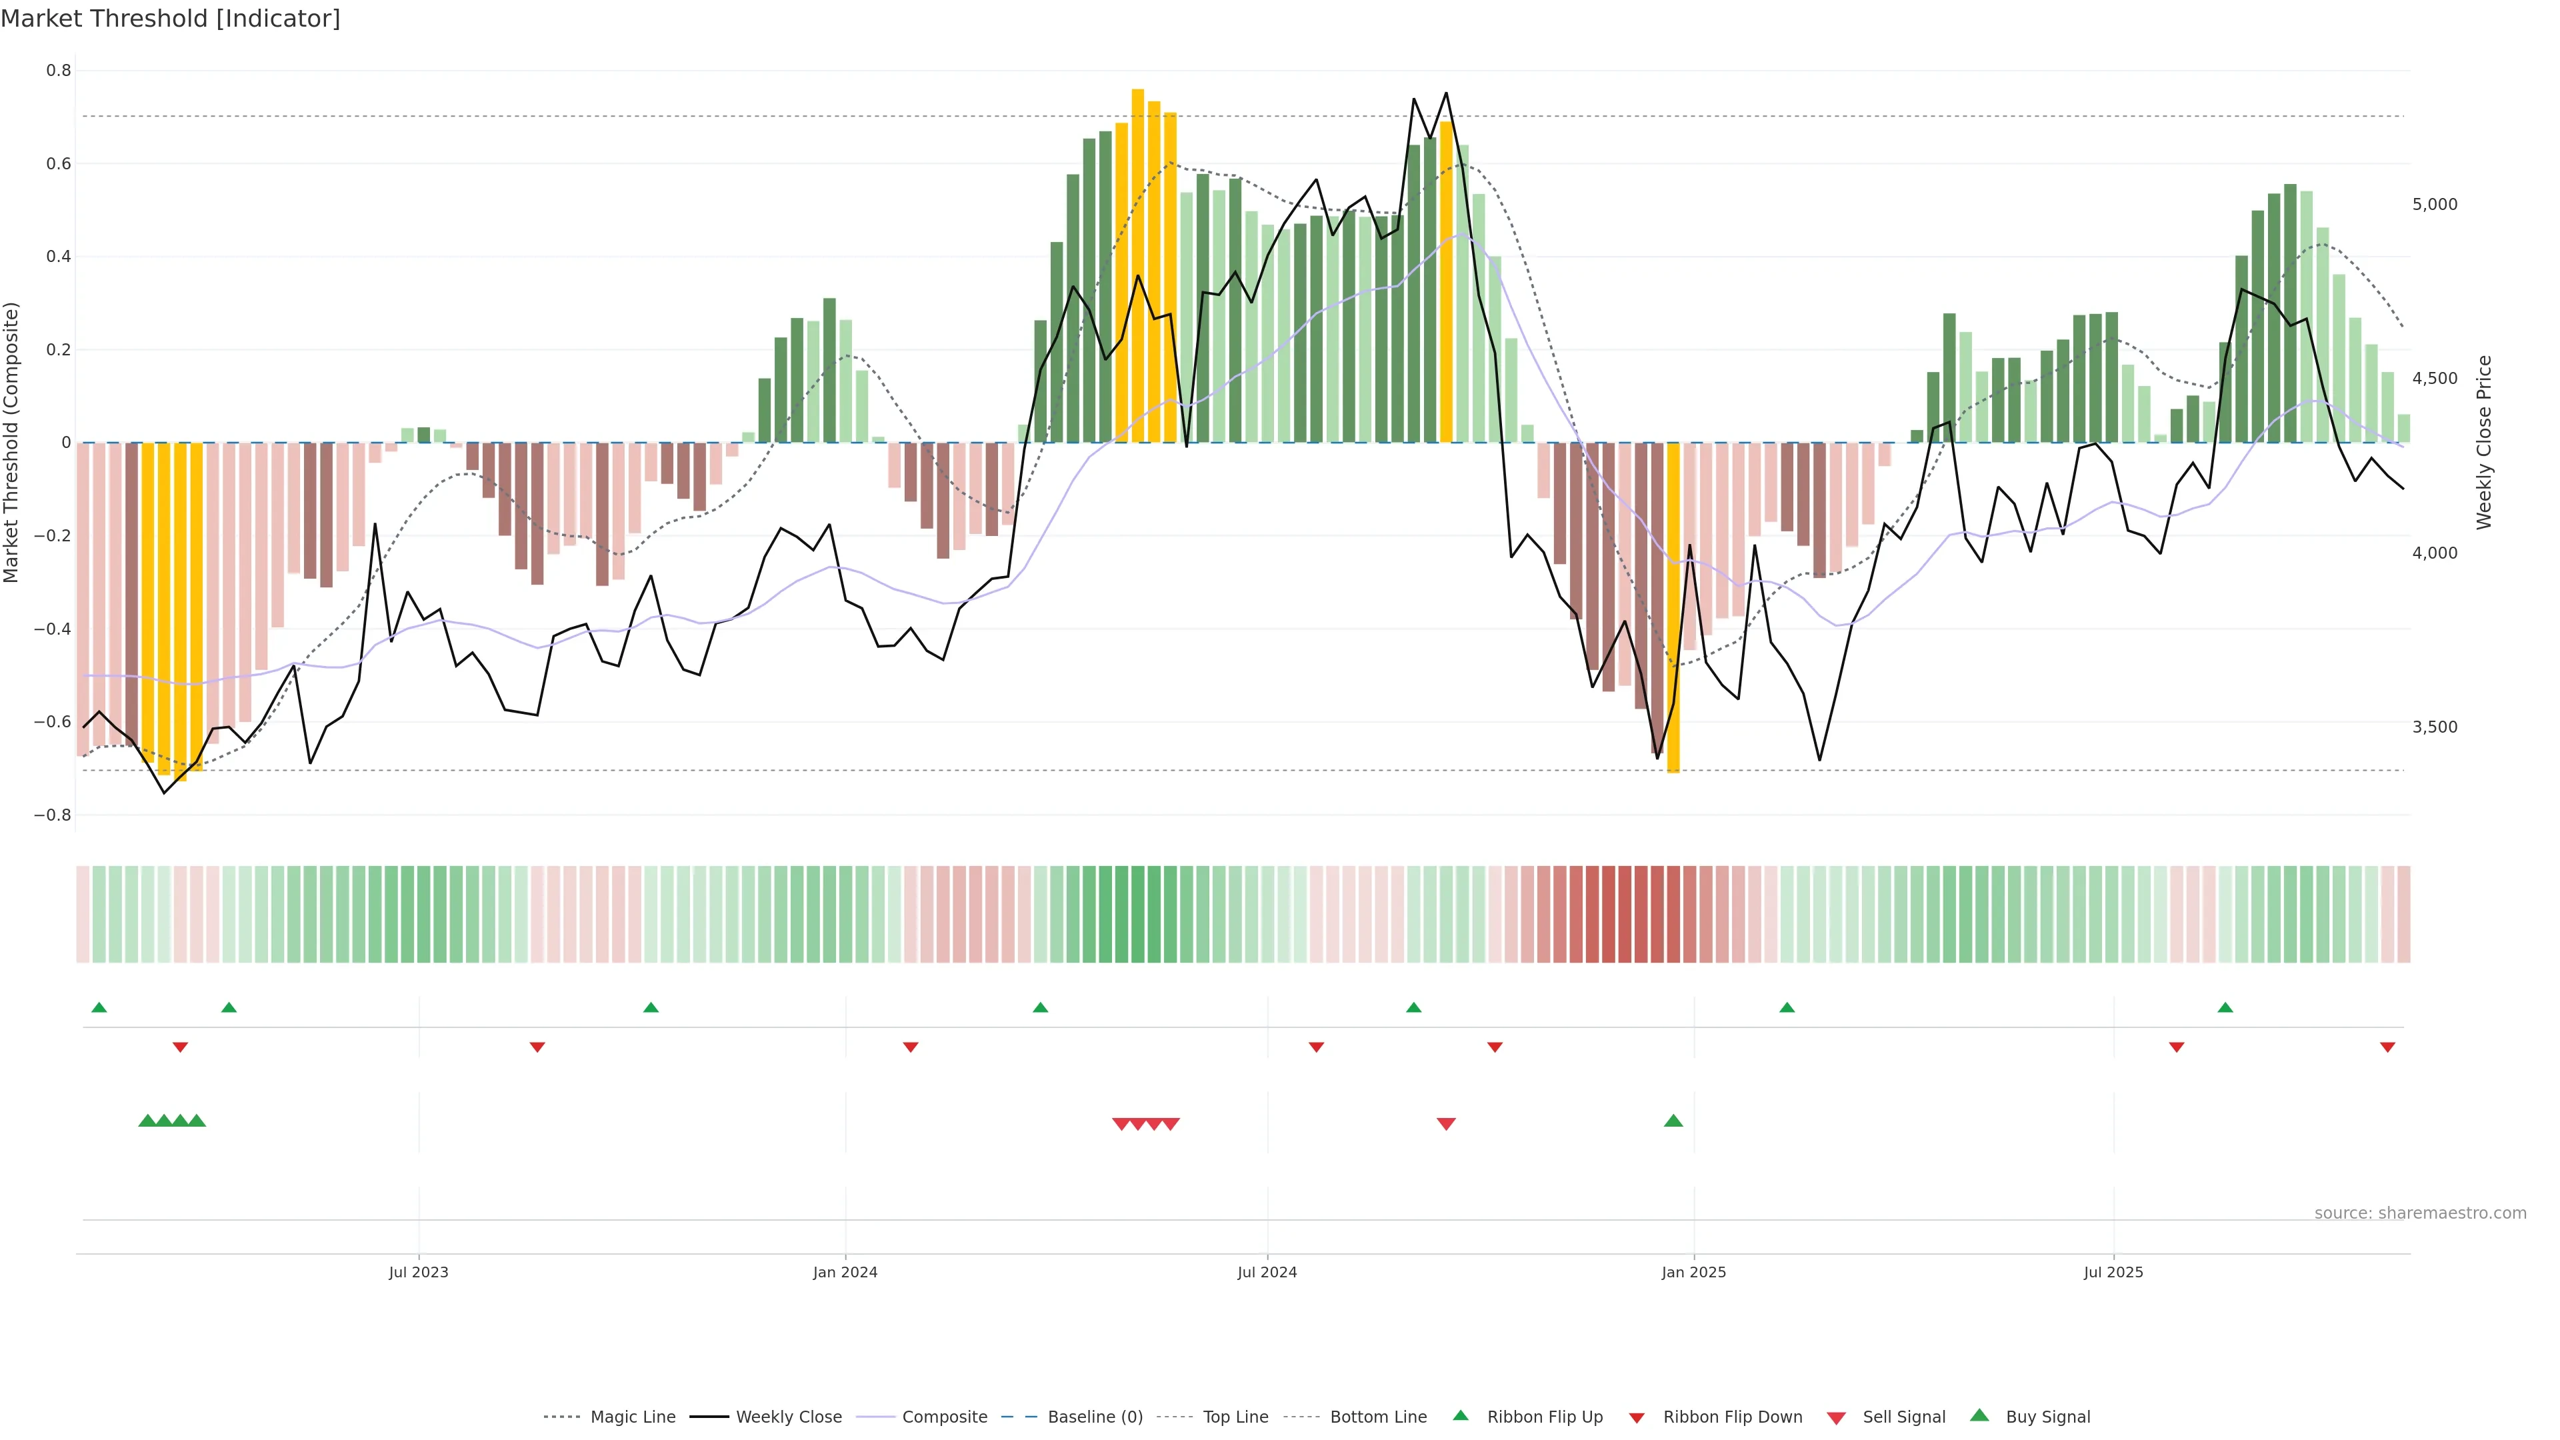Viewport: 2560px width, 1440px height.
Task: Hide the Weekly Close series via legend
Action: point(788,1417)
